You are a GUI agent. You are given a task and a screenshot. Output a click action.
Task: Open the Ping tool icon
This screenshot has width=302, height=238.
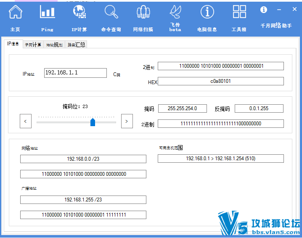pos(48,12)
